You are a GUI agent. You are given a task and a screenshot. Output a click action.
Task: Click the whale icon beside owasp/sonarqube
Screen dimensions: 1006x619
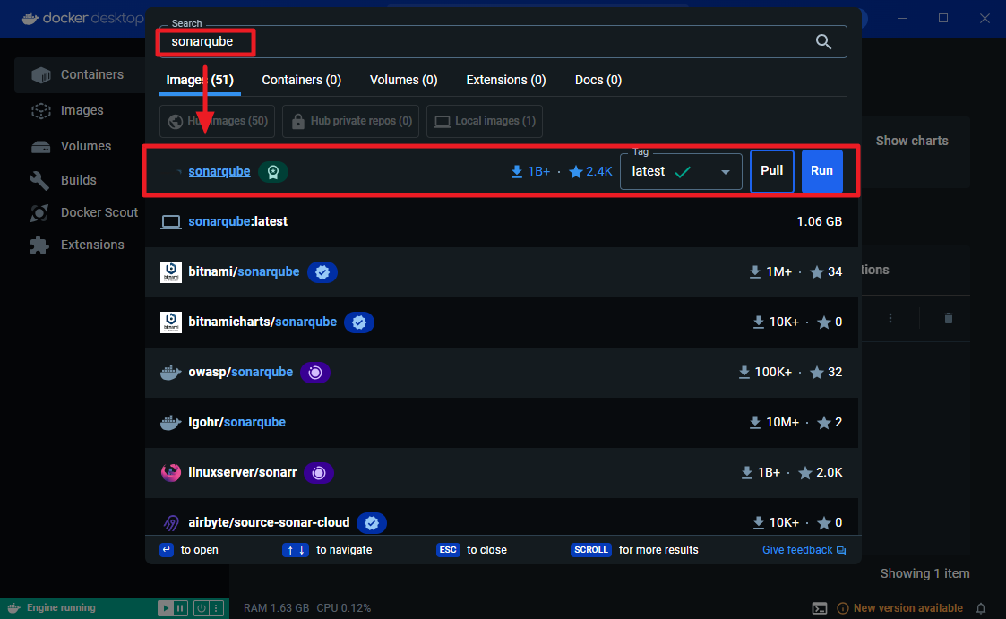pos(171,372)
